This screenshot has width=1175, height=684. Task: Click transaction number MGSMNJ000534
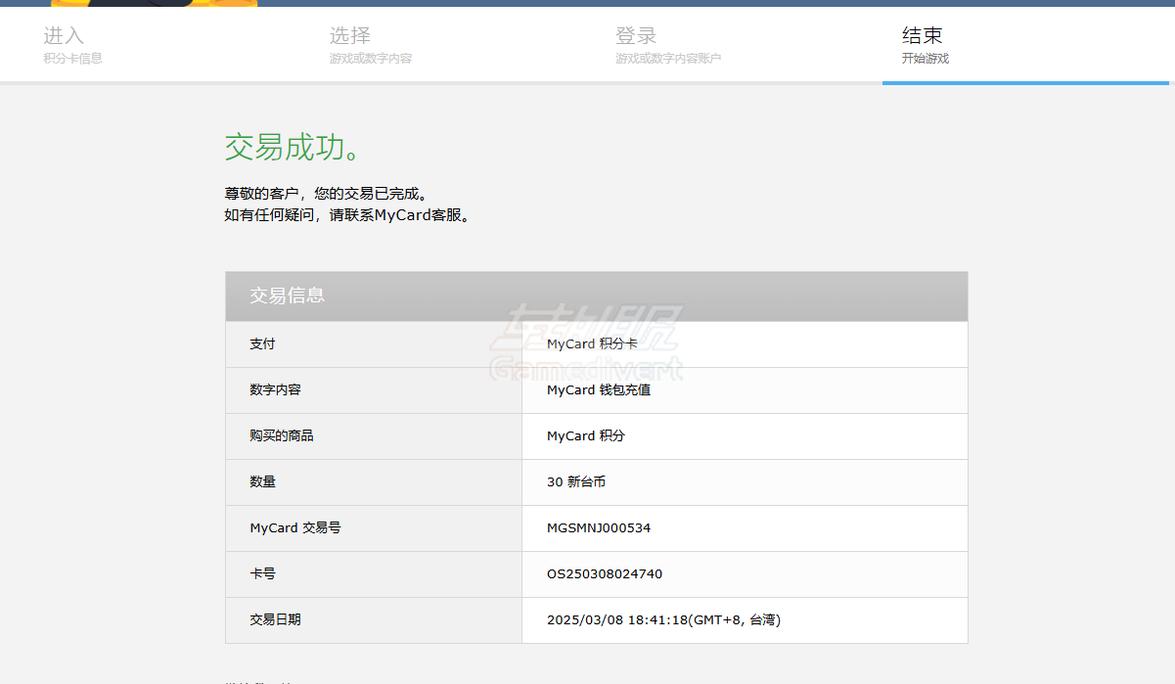coord(599,528)
